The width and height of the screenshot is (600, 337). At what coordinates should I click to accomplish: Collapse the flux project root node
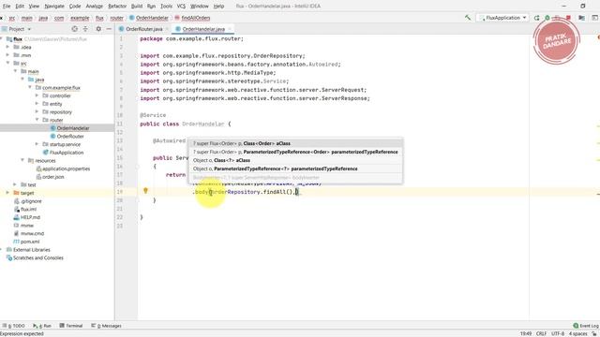coord(1,39)
